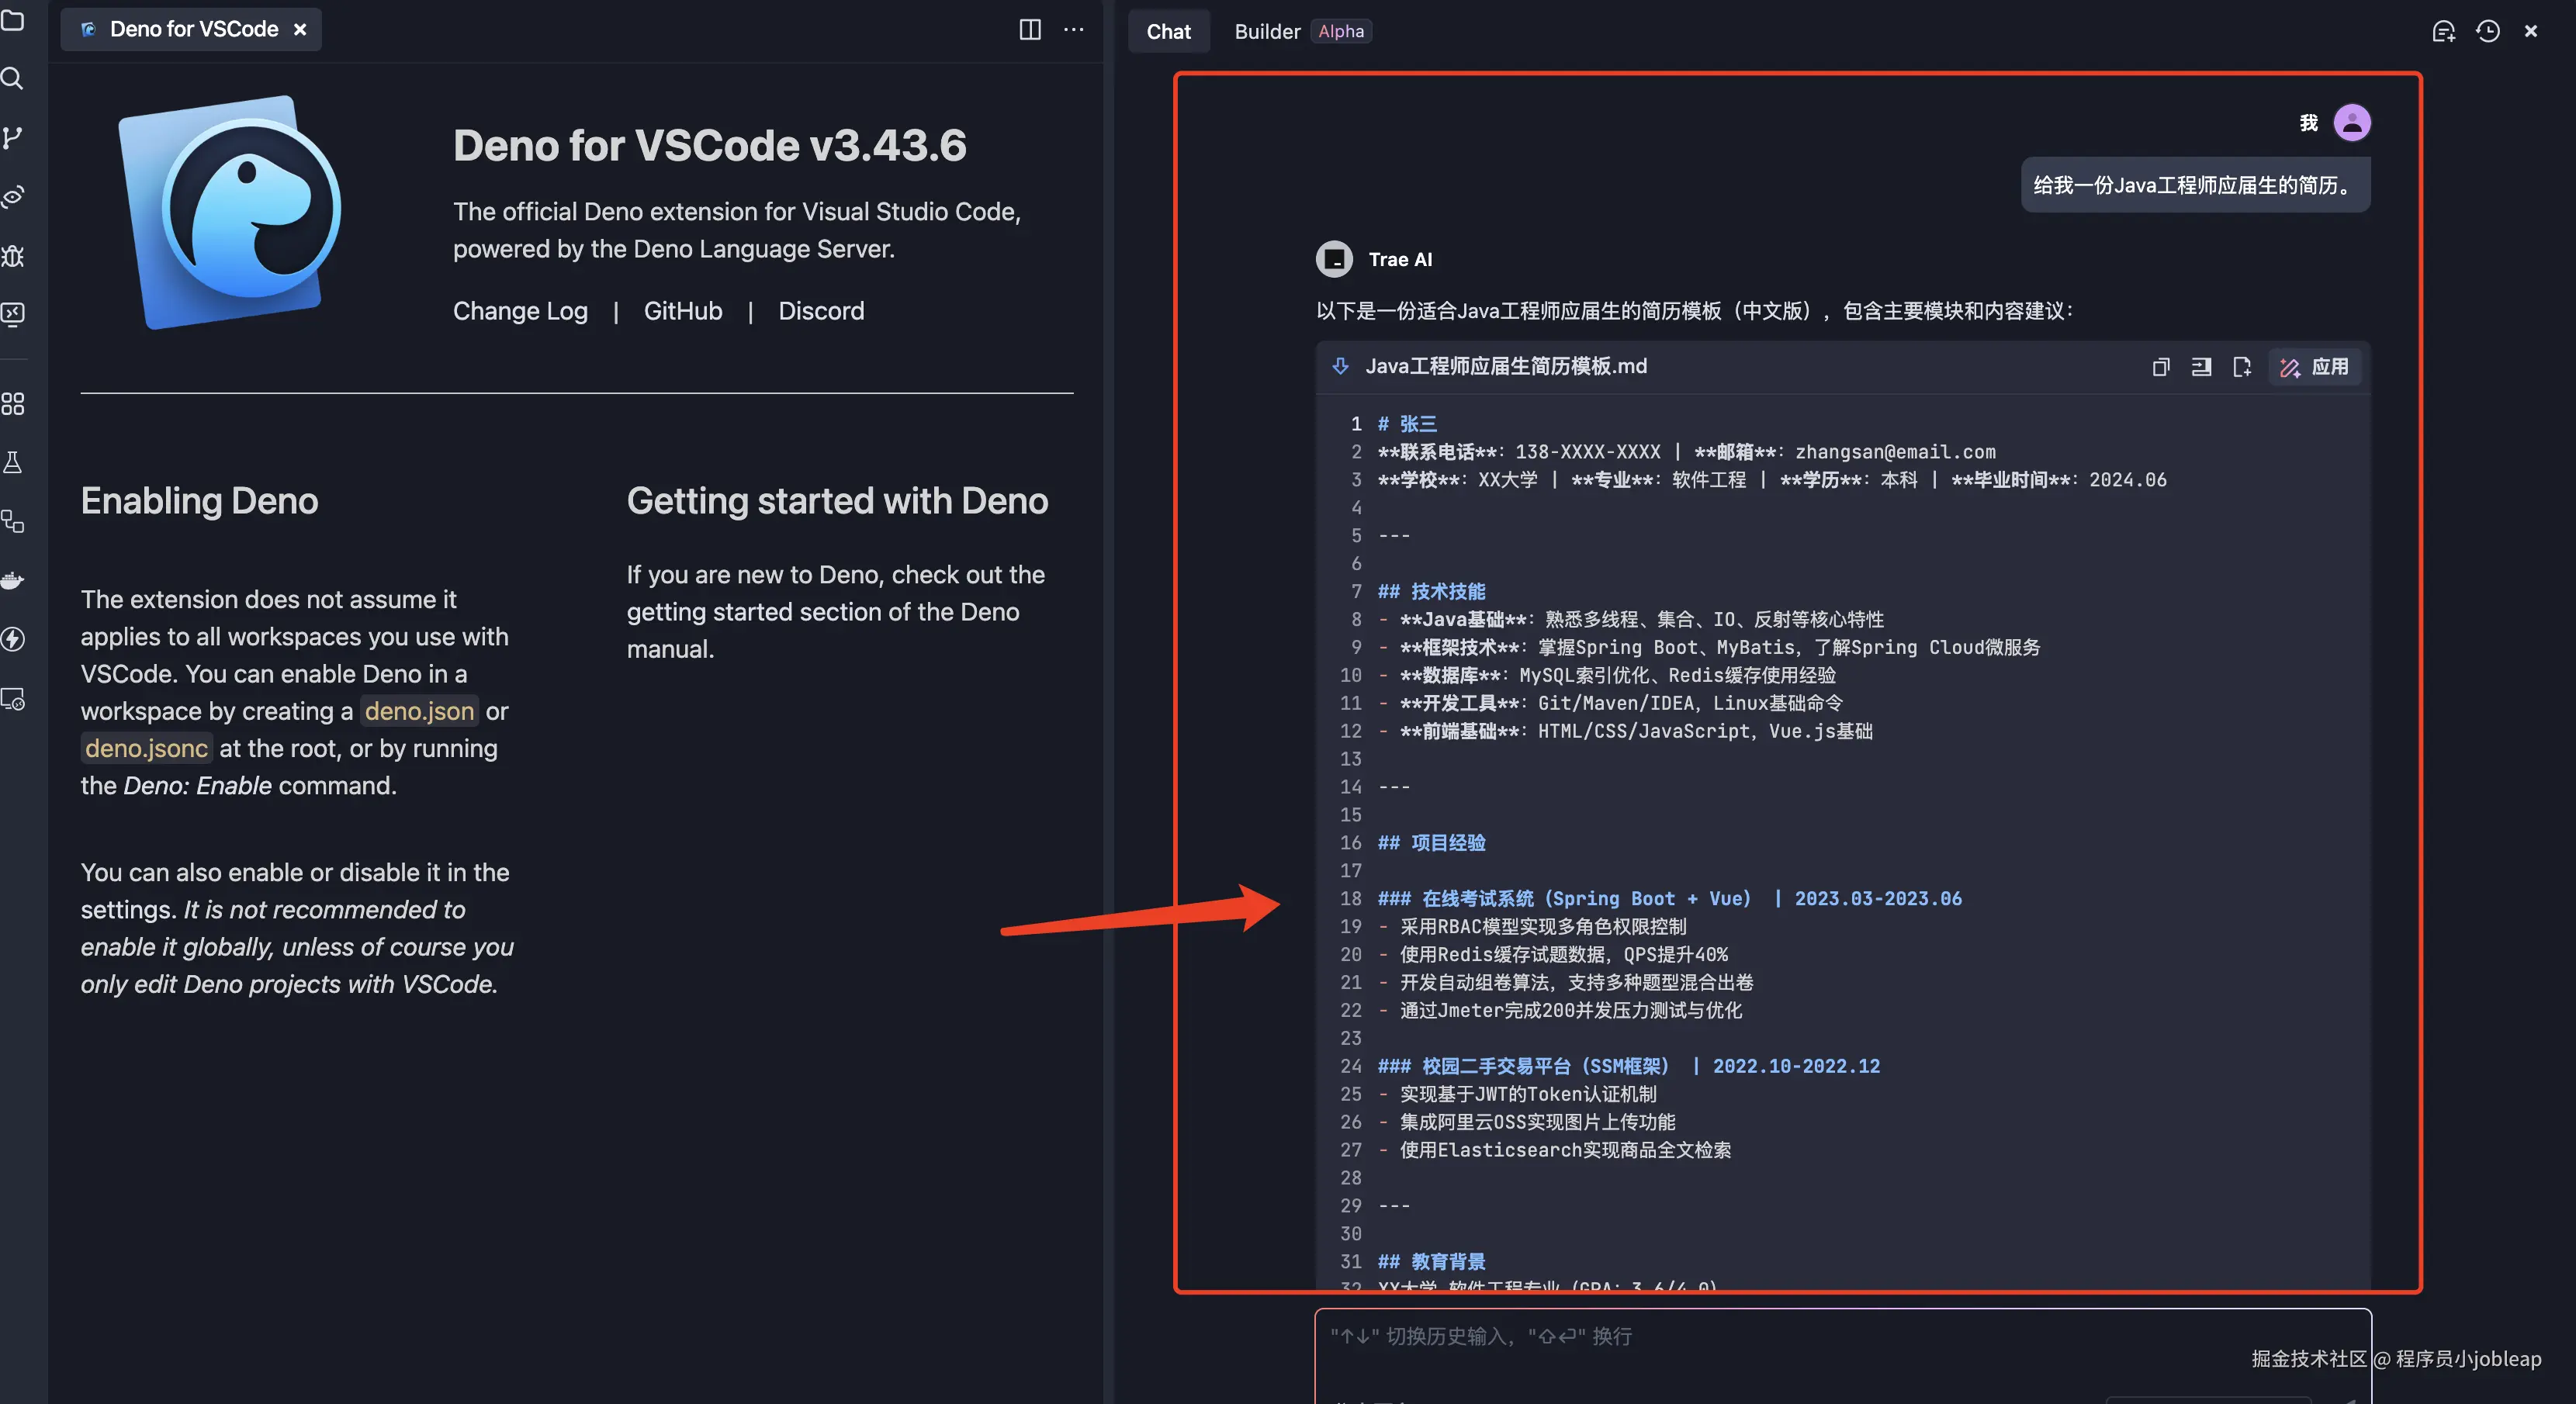
Task: Click the 应用 apply button
Action: click(x=2315, y=367)
